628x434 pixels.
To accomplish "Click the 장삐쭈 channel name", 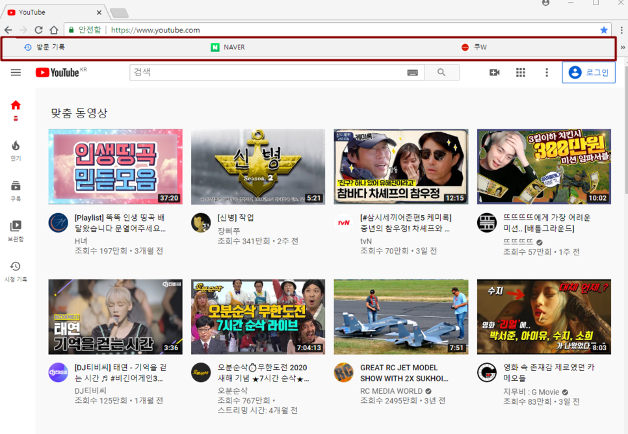I will click(x=229, y=231).
